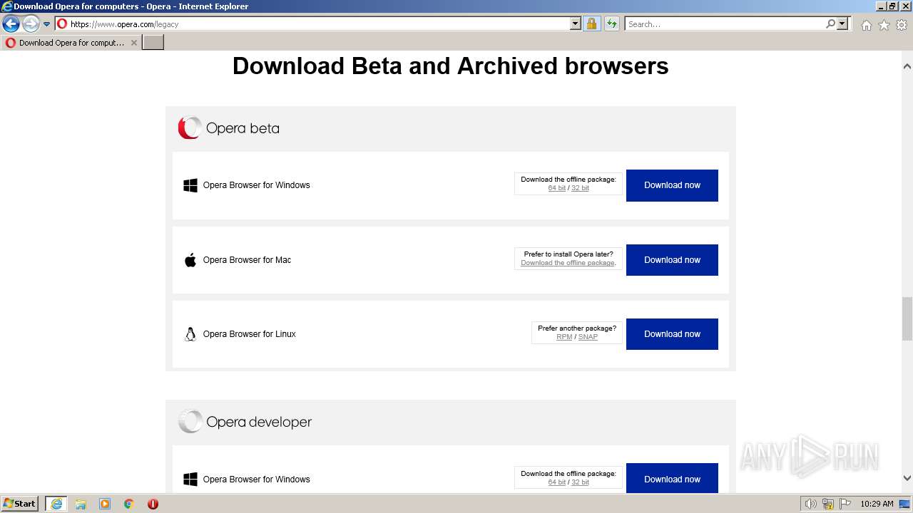Screen dimensions: 913x513
Task: Click the vertical scrollbar thumb
Action: click(907, 319)
